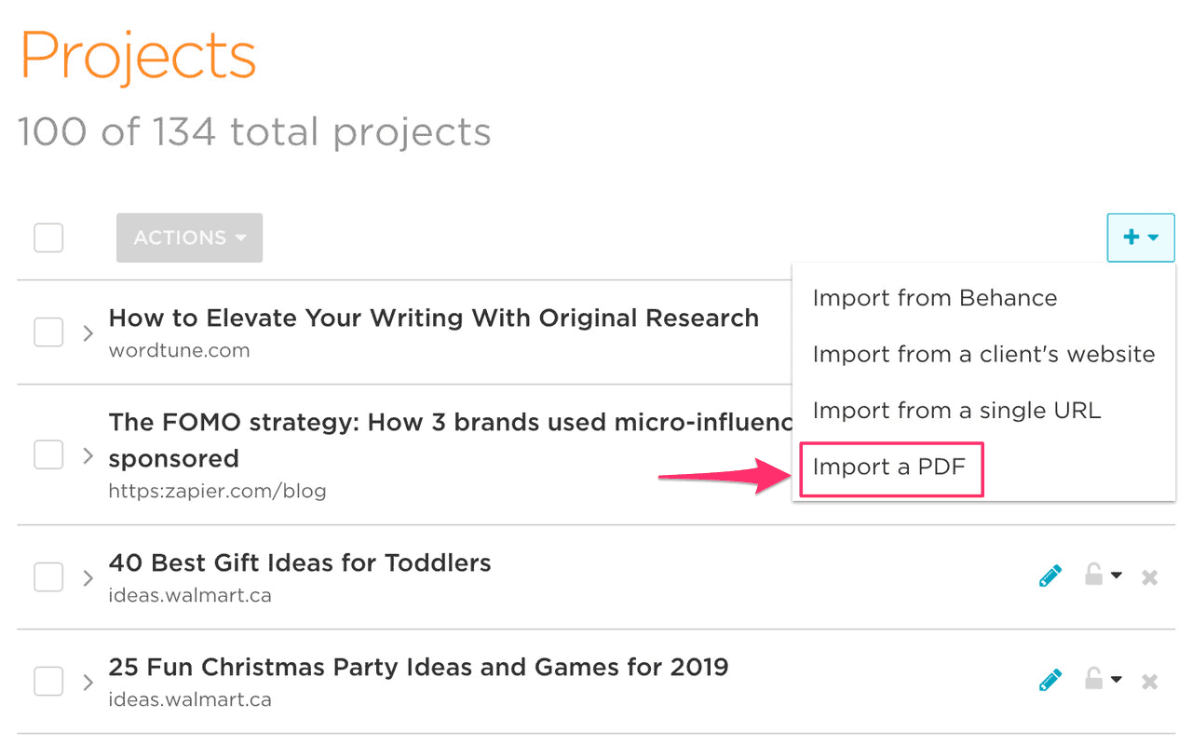Click "Import from a client's website"

click(x=983, y=354)
